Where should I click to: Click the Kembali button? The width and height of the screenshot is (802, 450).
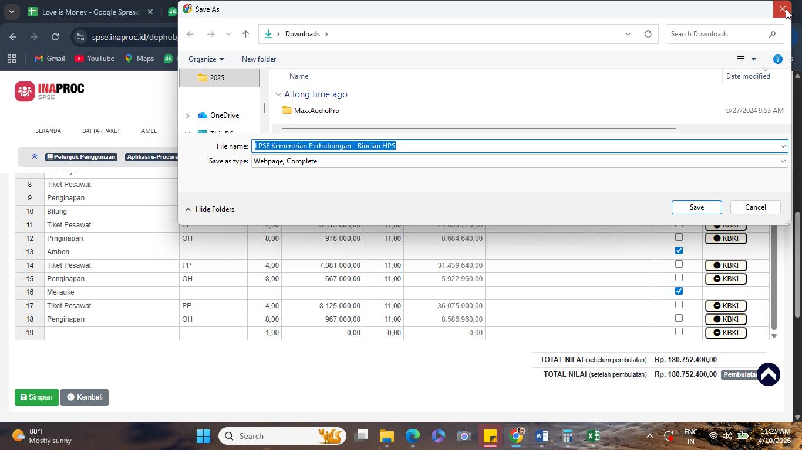pyautogui.click(x=85, y=397)
